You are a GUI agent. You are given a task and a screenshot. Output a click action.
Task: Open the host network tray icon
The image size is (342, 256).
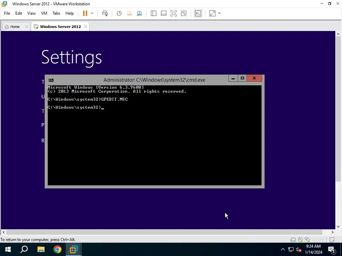291,249
